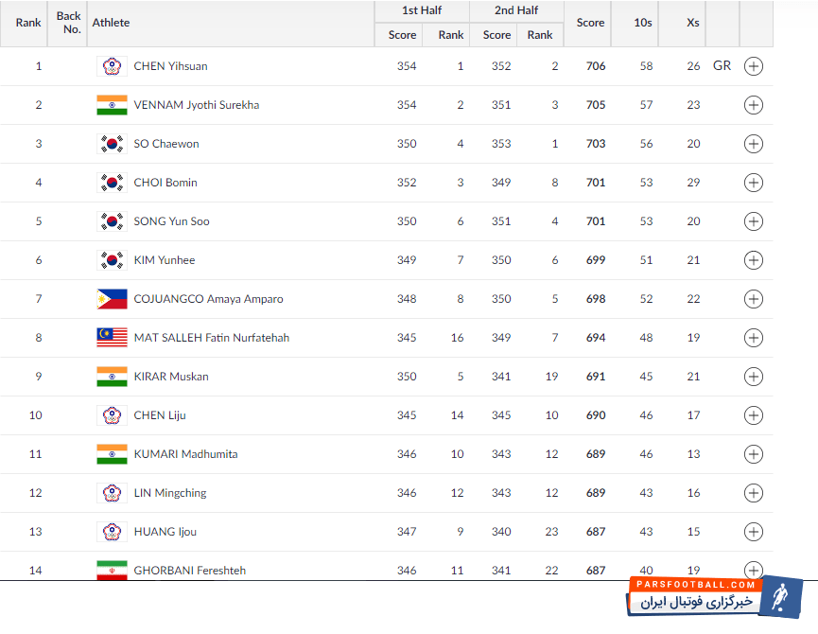Click the Score total column header

590,23
